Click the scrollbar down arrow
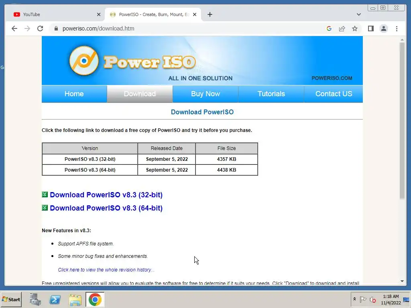This screenshot has width=411, height=308. tap(402, 281)
